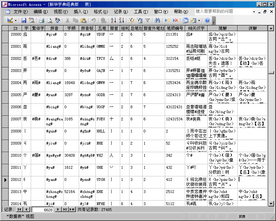Go to previous record button
The image size is (276, 221).
[26, 210]
